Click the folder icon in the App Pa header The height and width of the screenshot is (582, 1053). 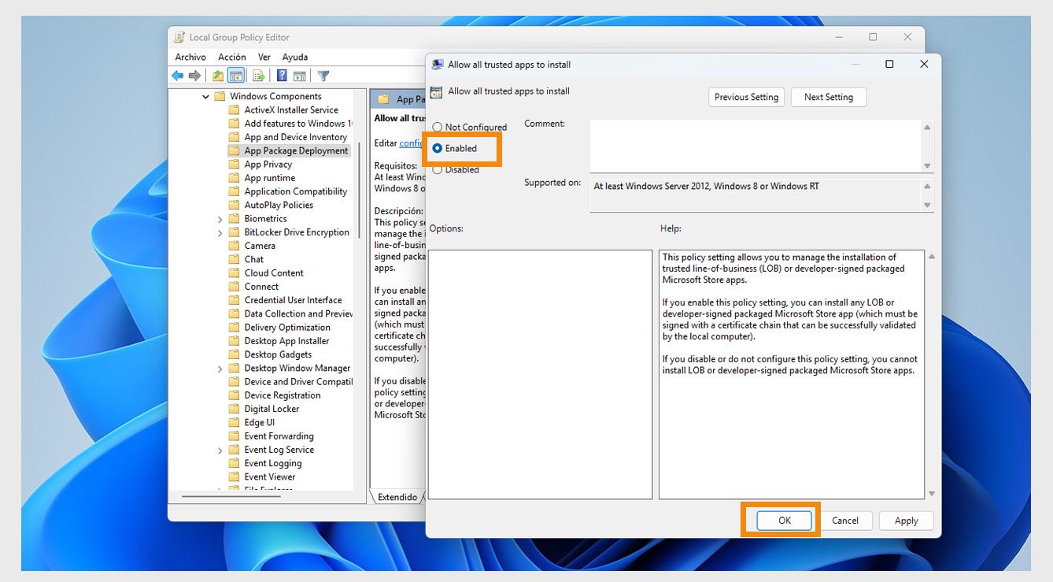383,99
